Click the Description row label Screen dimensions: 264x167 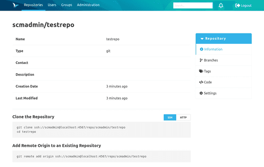(x=25, y=75)
